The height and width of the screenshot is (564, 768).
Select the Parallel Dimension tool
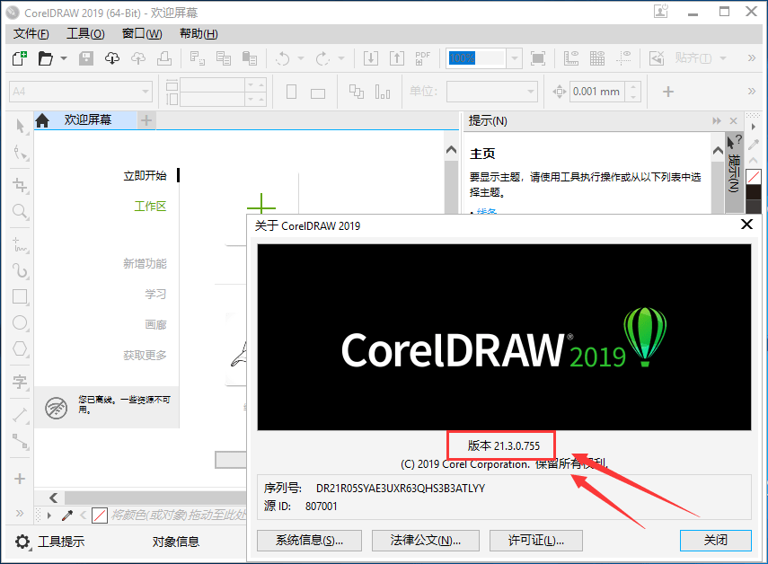pos(20,414)
